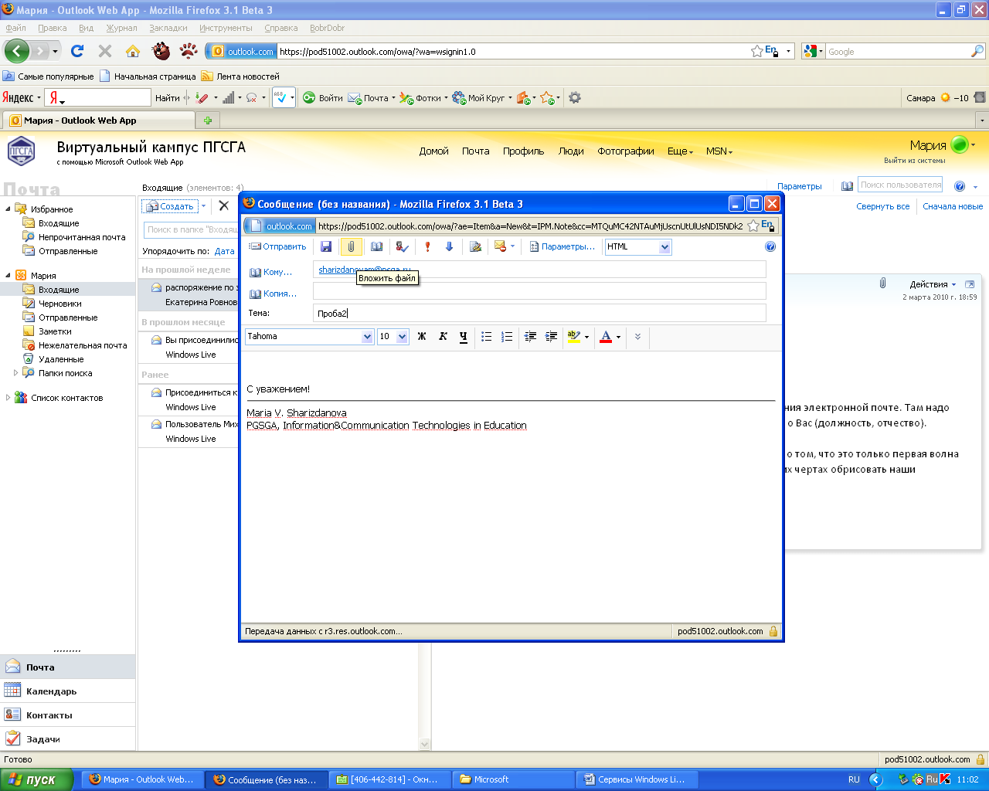This screenshot has width=989, height=791.
Task: Decrease indent in formatting toolbar
Action: pos(530,336)
